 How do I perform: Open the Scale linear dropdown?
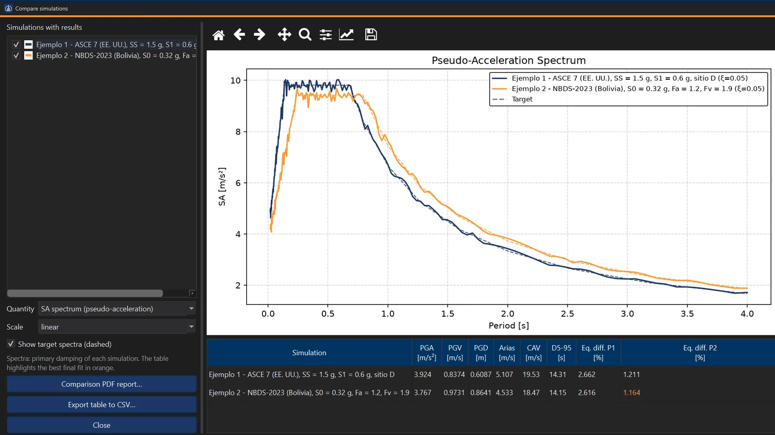117,327
